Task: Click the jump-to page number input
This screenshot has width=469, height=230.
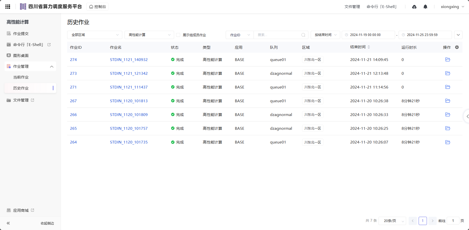Action: [x=453, y=221]
